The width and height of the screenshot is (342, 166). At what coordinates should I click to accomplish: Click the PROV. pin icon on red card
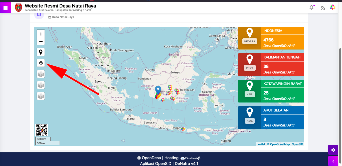(x=250, y=59)
